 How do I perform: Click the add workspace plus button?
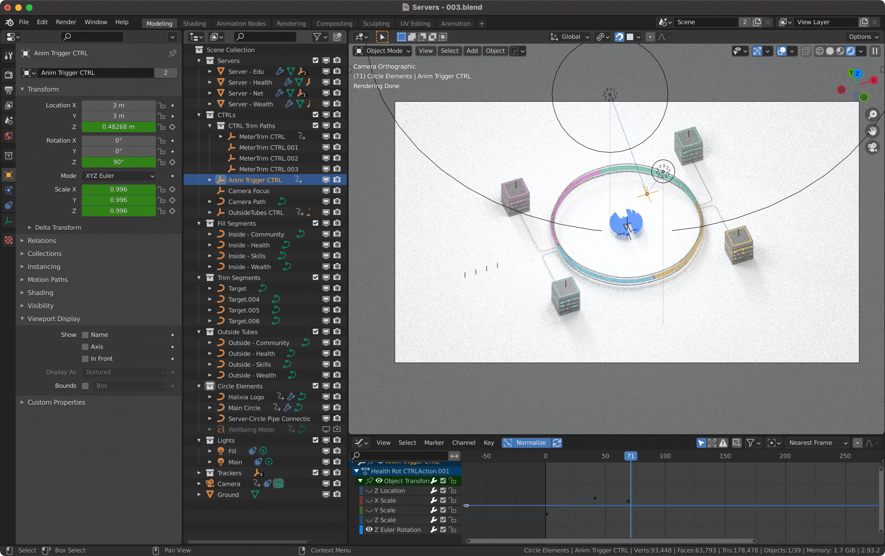tap(482, 23)
